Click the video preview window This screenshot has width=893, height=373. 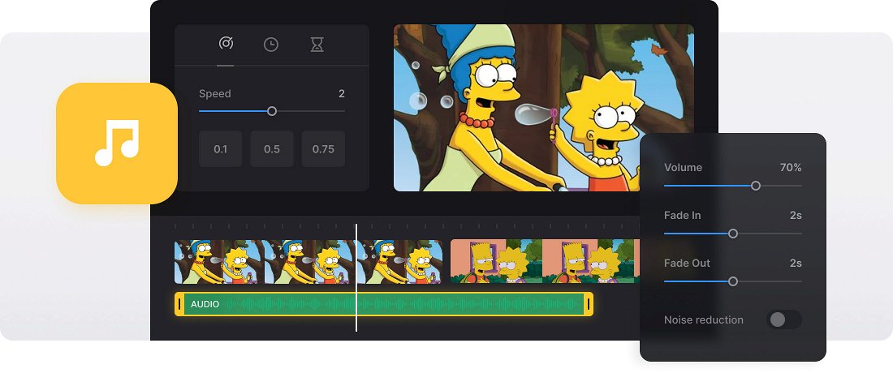(x=544, y=108)
